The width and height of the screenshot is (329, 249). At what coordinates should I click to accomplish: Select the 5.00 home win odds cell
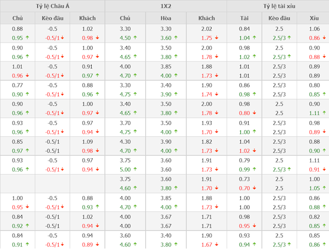click(x=125, y=169)
